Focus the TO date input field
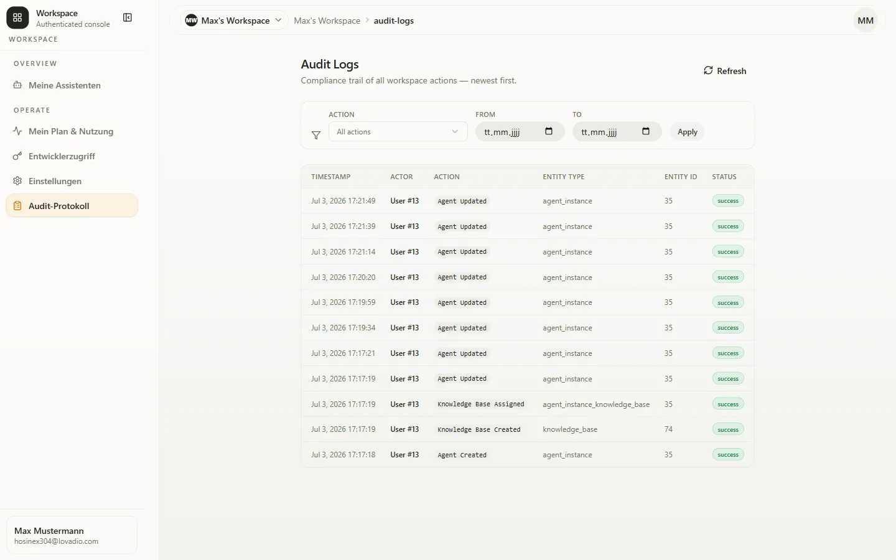Viewport: 896px width, 560px height. click(617, 131)
